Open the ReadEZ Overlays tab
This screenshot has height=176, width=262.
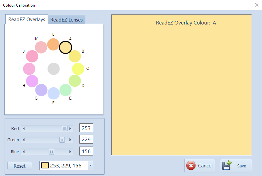[26, 20]
